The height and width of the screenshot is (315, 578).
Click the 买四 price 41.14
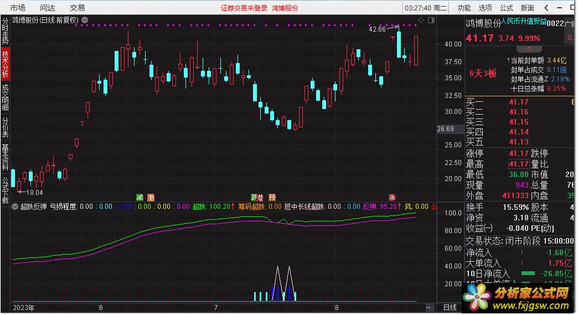click(519, 132)
